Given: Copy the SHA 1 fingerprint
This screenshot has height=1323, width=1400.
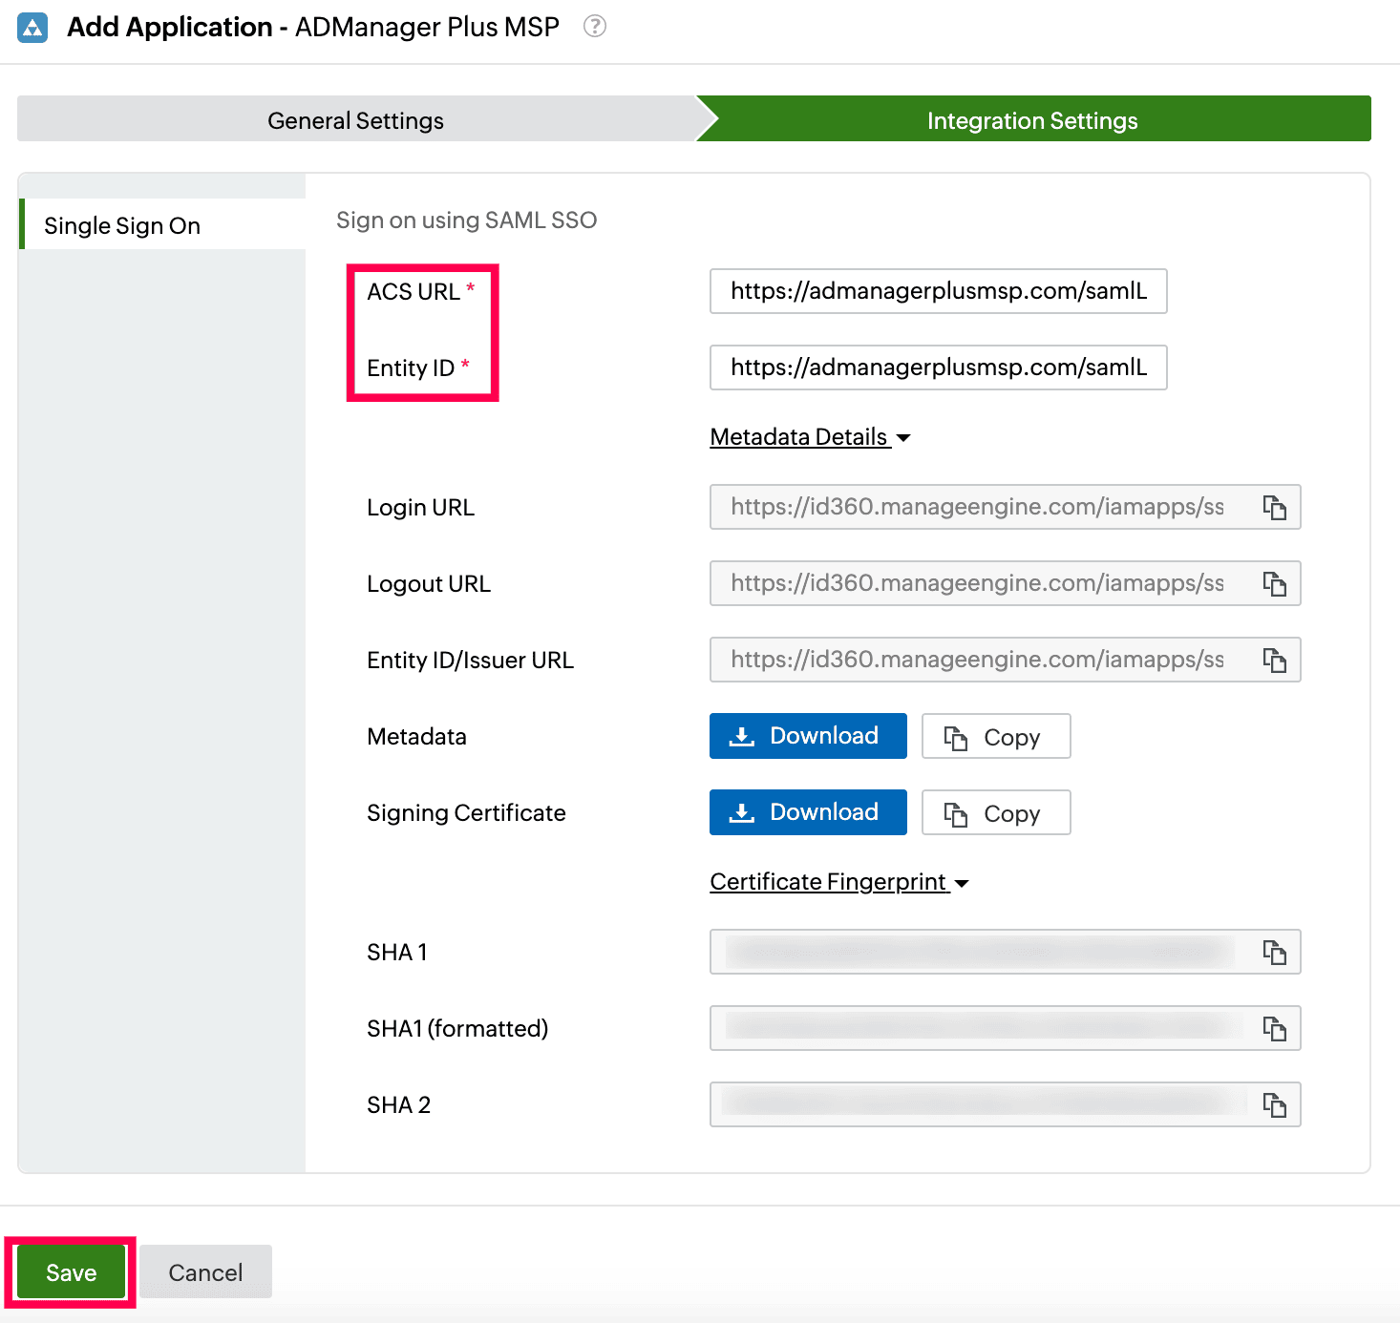Looking at the screenshot, I should coord(1275,952).
